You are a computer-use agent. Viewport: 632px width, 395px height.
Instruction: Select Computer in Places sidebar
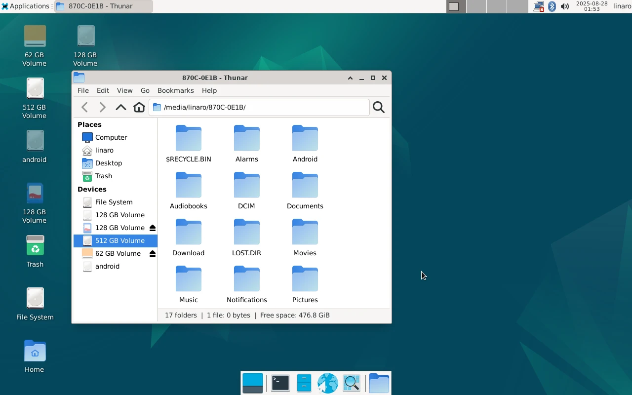click(116, 137)
